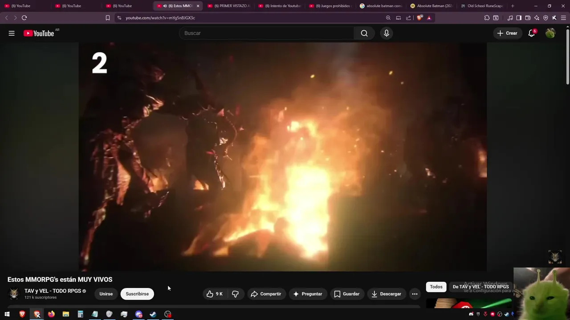Click the 121 k suscriptores text
The image size is (570, 320).
coord(41,297)
